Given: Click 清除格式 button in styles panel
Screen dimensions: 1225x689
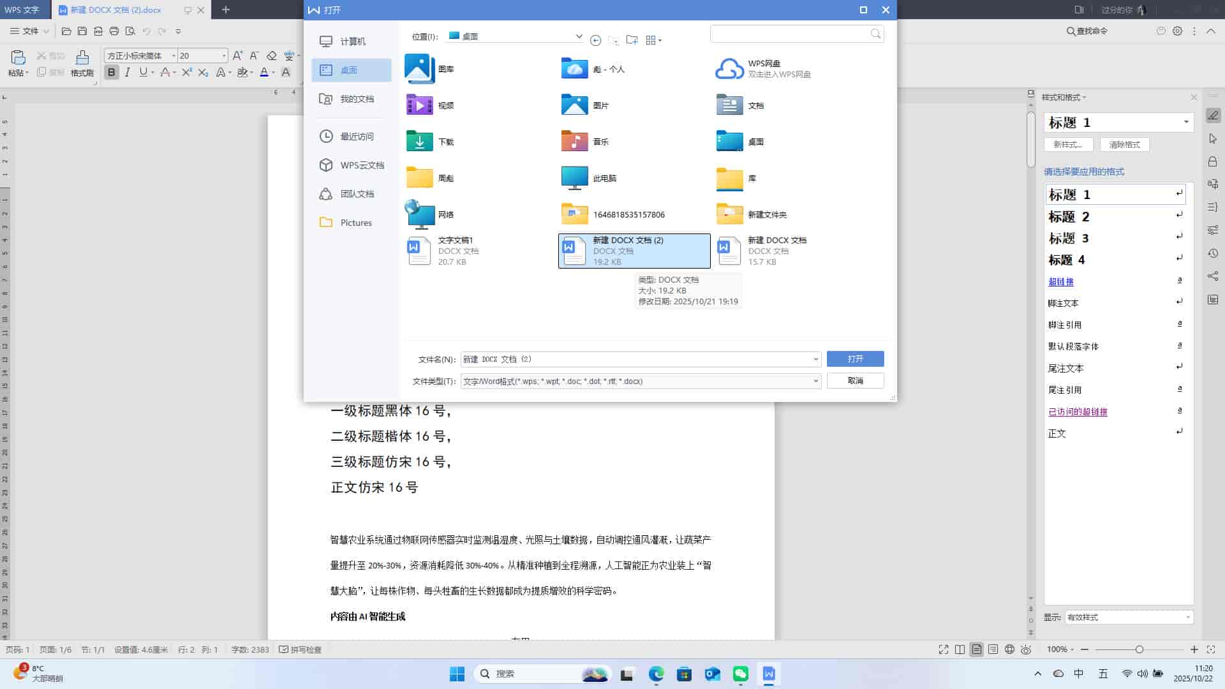Looking at the screenshot, I should [x=1124, y=145].
